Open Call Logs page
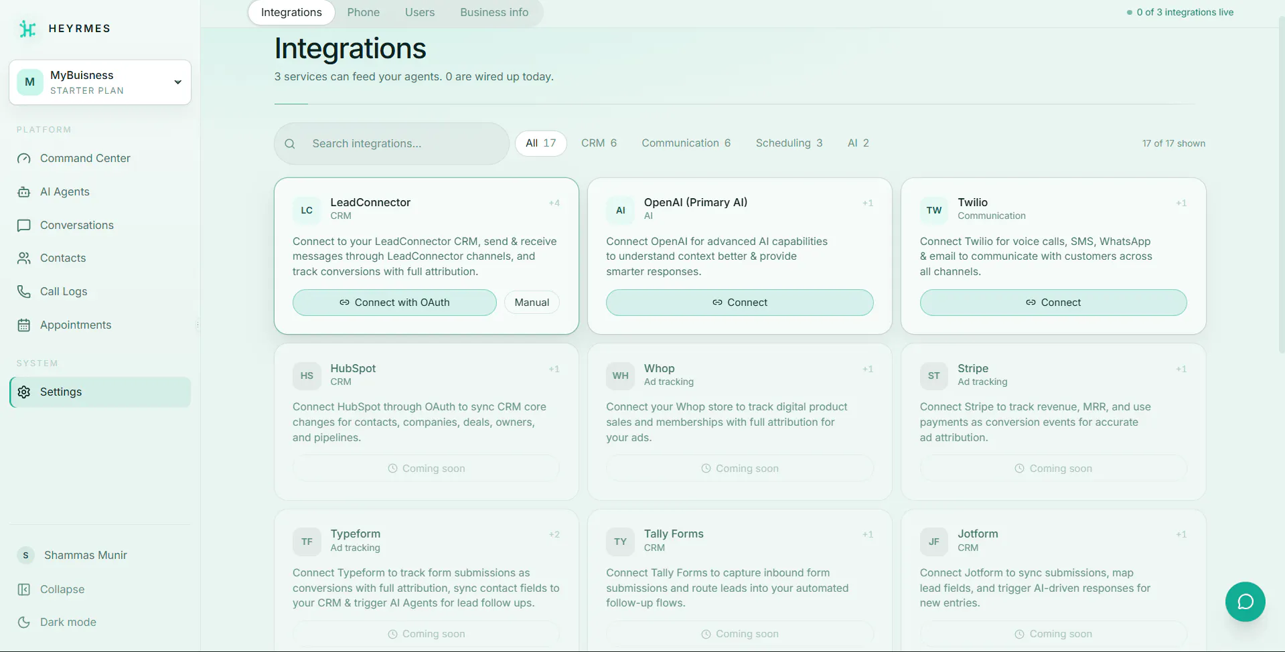This screenshot has width=1285, height=652. tap(100, 292)
